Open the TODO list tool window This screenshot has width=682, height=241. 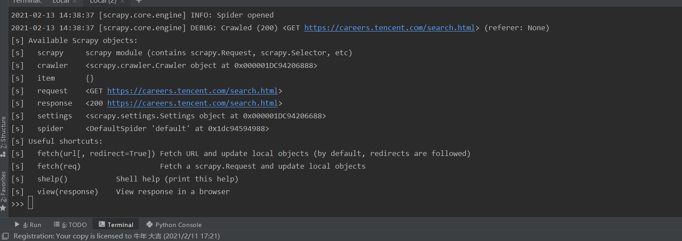[70, 224]
